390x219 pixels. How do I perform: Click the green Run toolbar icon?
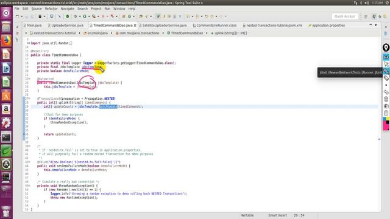point(85,16)
